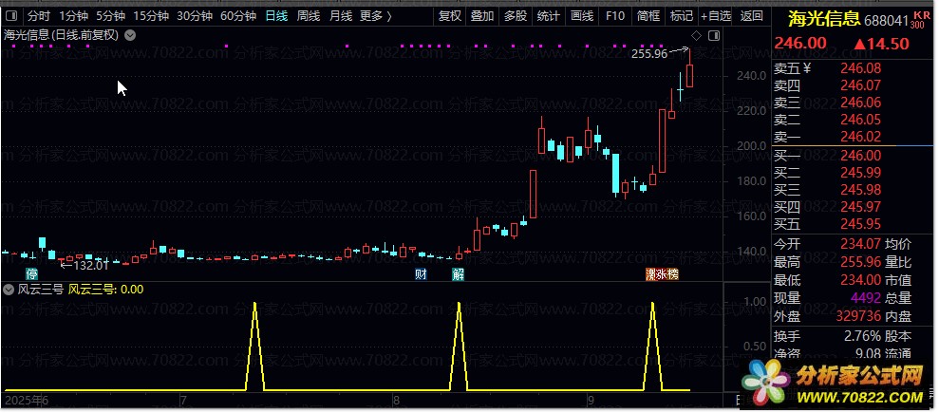Viewport: 939px width, 413px height.
Task: Click the 解 unlock event marker
Action: pyautogui.click(x=458, y=274)
